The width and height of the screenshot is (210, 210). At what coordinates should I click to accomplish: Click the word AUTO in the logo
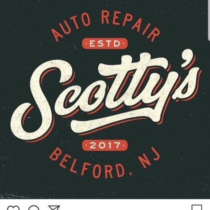(x=71, y=28)
